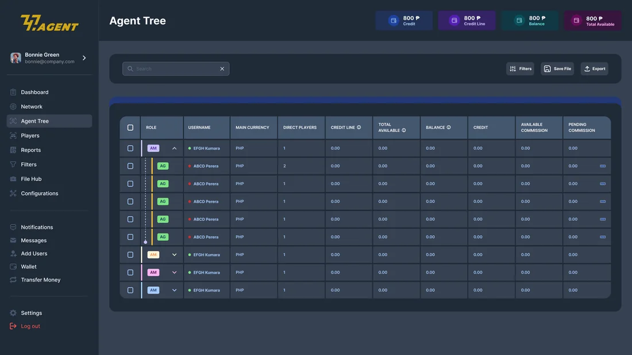The height and width of the screenshot is (355, 632).
Task: Click the Main Currency column header
Action: [x=252, y=127]
